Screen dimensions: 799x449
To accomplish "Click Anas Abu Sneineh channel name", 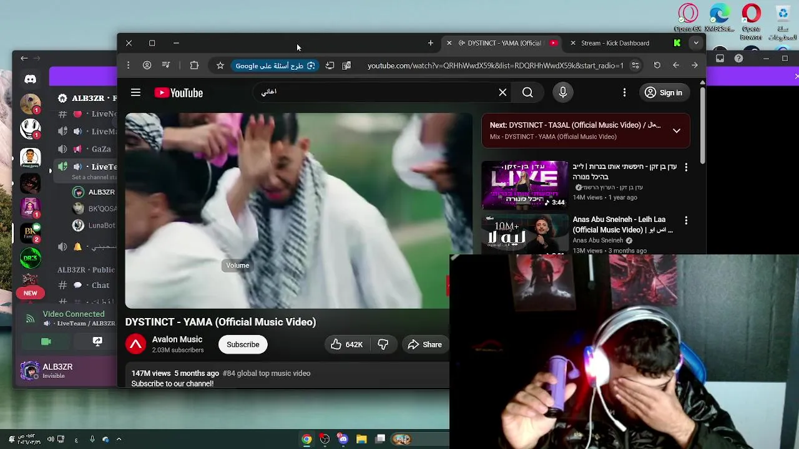I will click(598, 240).
